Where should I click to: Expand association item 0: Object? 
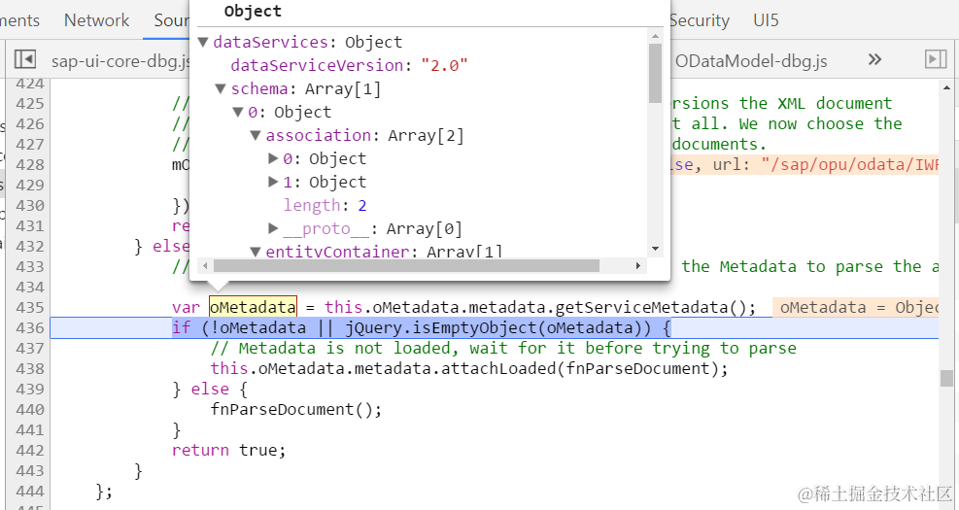273,159
